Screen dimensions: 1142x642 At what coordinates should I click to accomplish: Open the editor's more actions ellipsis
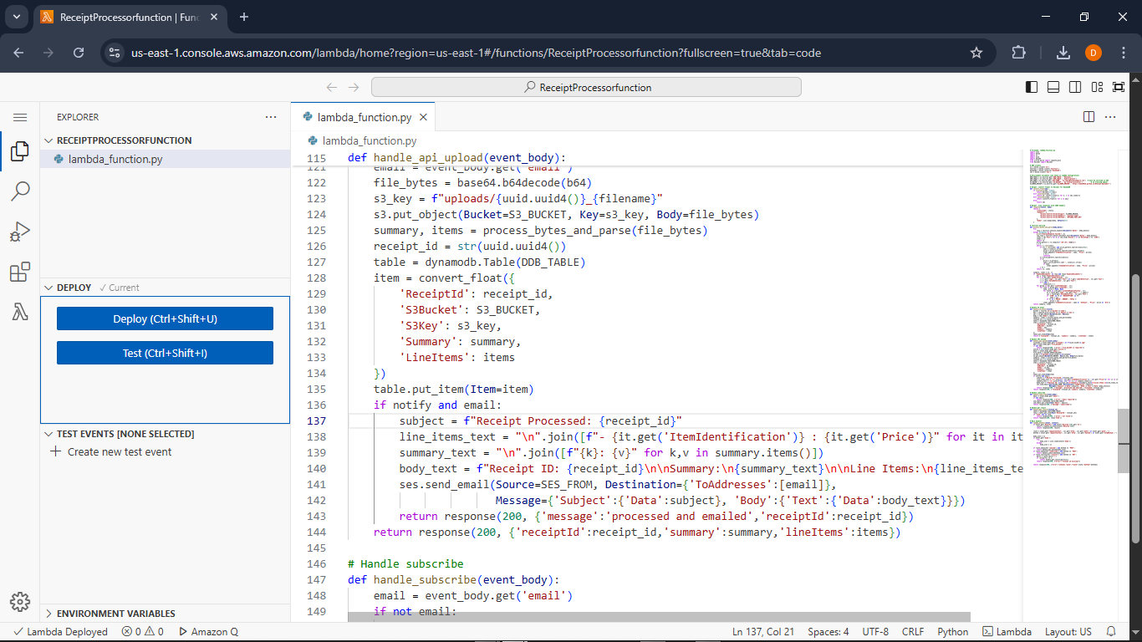click(1111, 117)
